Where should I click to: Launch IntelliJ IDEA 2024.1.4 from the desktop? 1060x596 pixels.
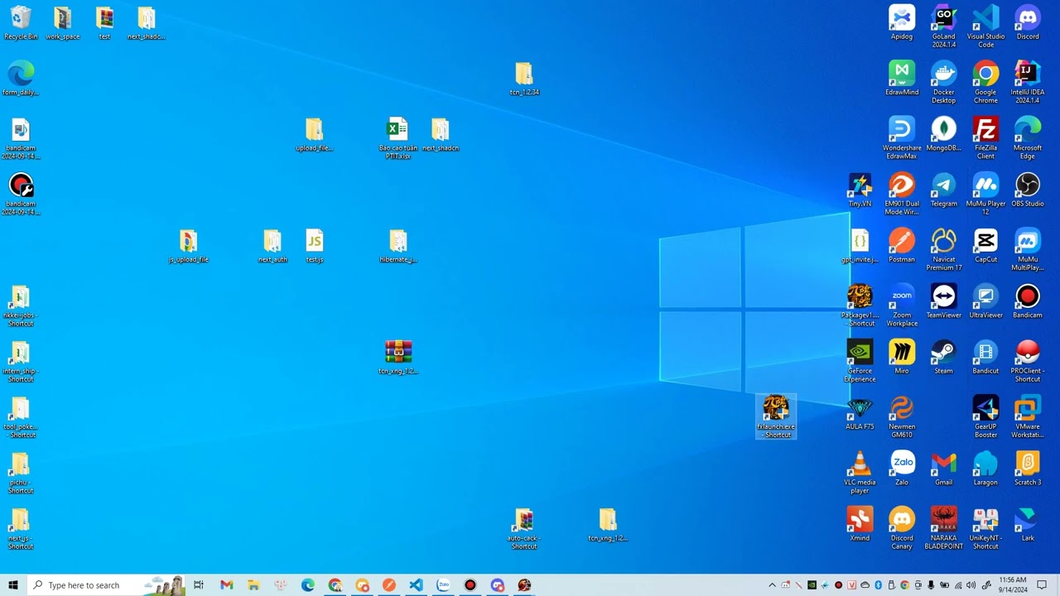tap(1028, 82)
